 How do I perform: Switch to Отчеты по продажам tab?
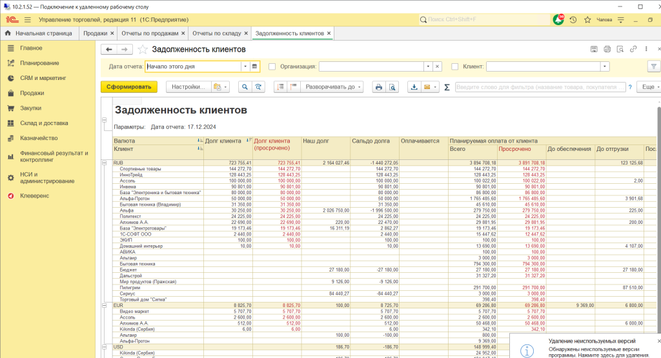point(151,33)
